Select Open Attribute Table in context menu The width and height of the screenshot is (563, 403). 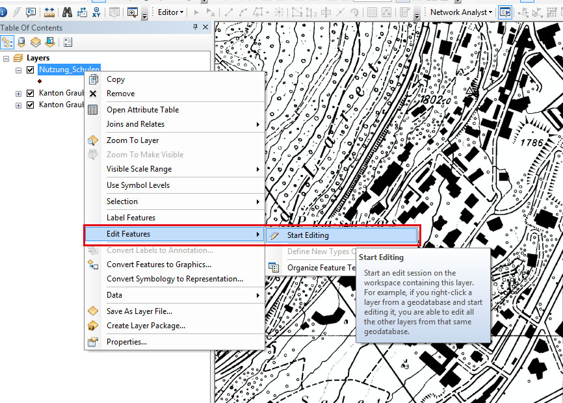[142, 110]
